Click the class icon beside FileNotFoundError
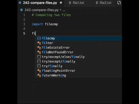Image resolution: width=139 pixels, height=104 pixels. pyautogui.click(x=39, y=52)
